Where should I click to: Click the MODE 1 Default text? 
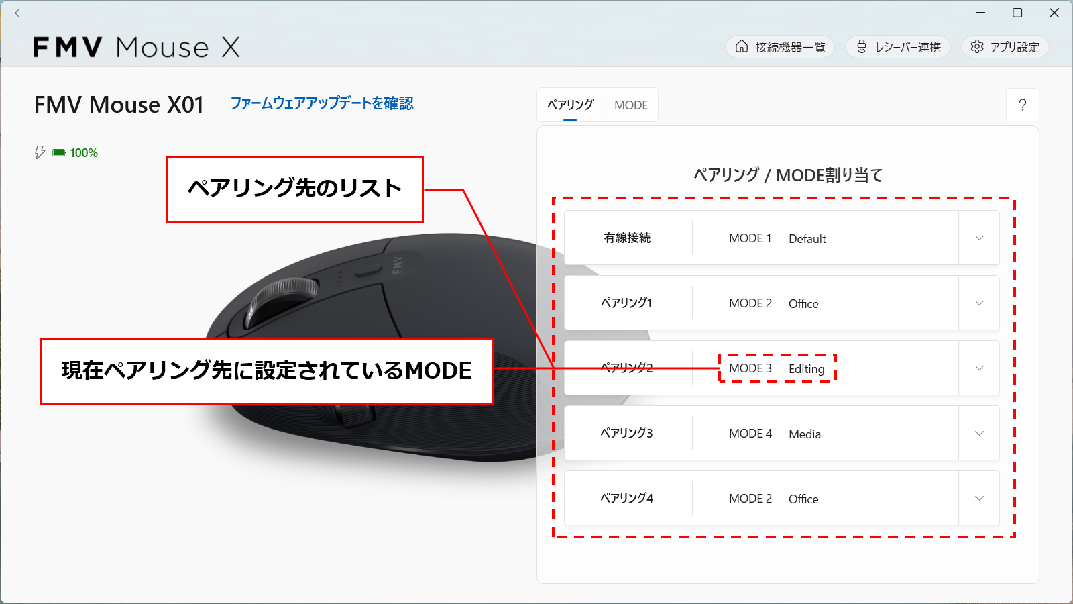(x=777, y=238)
